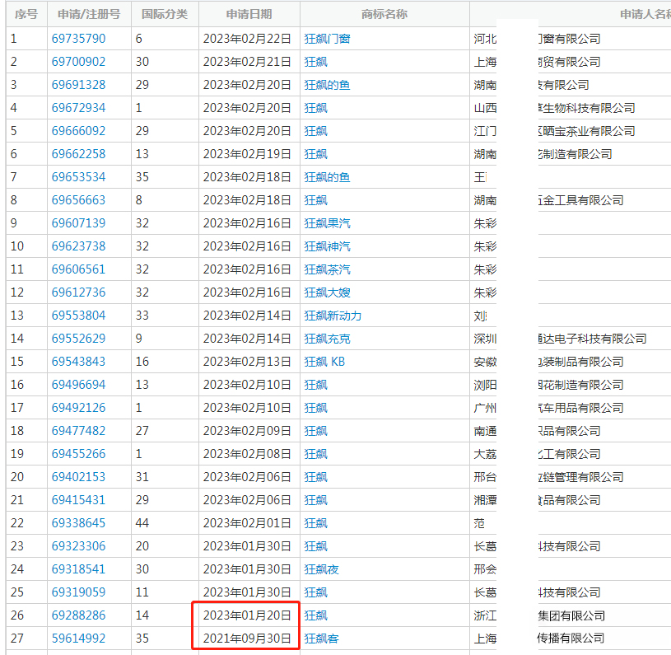Open application number 69455266

pos(78,454)
